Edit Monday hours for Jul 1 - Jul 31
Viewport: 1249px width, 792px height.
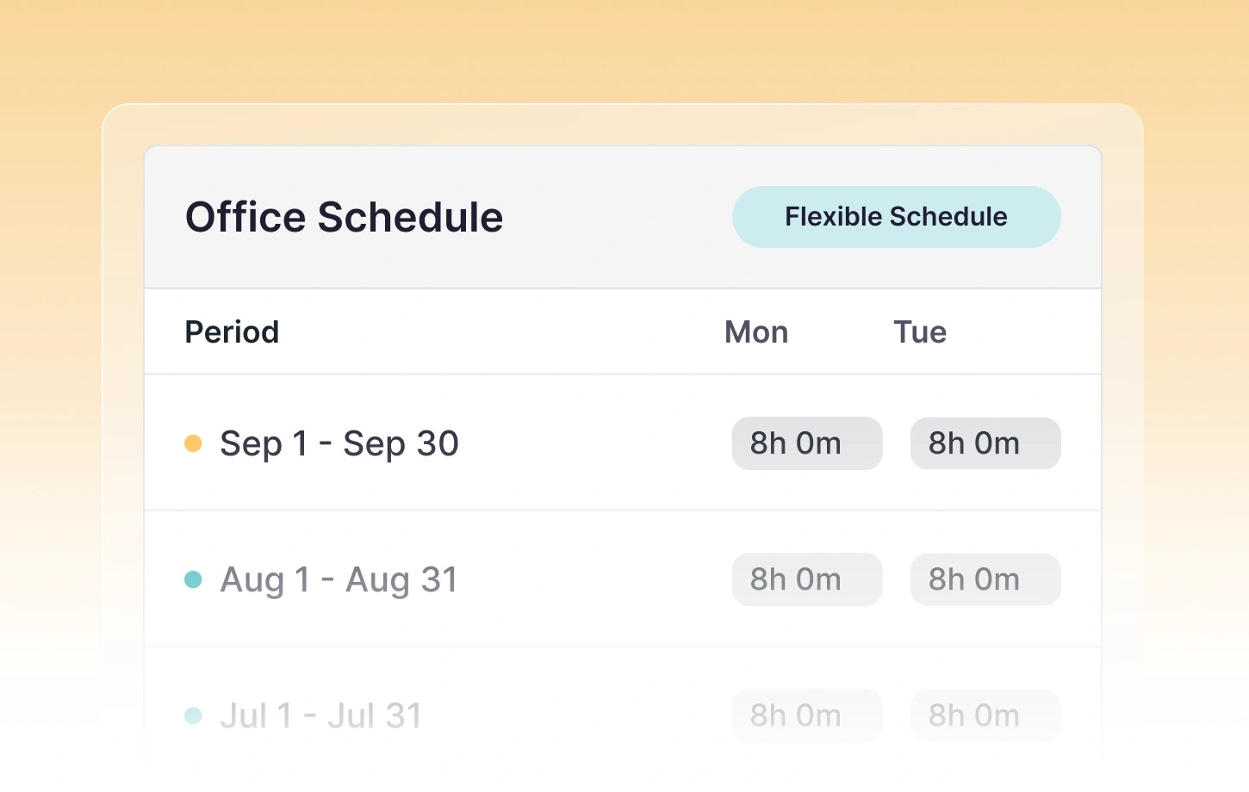807,715
